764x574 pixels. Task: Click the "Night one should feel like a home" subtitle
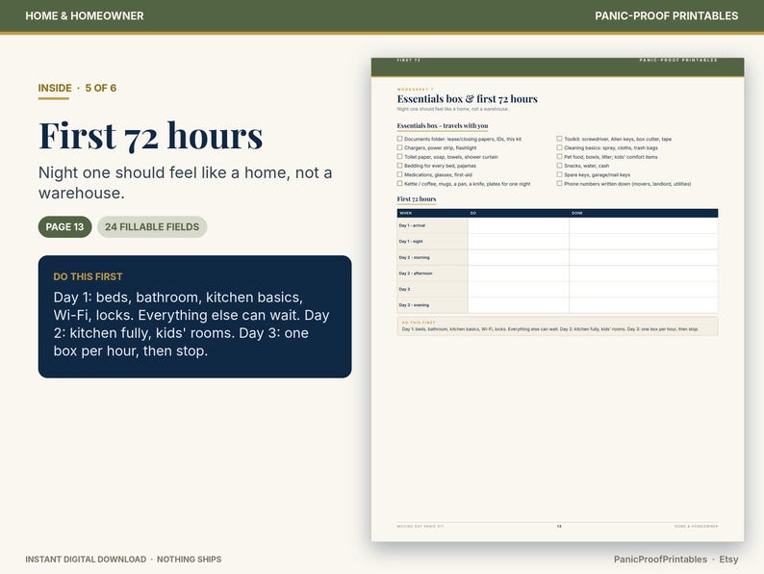(185, 183)
